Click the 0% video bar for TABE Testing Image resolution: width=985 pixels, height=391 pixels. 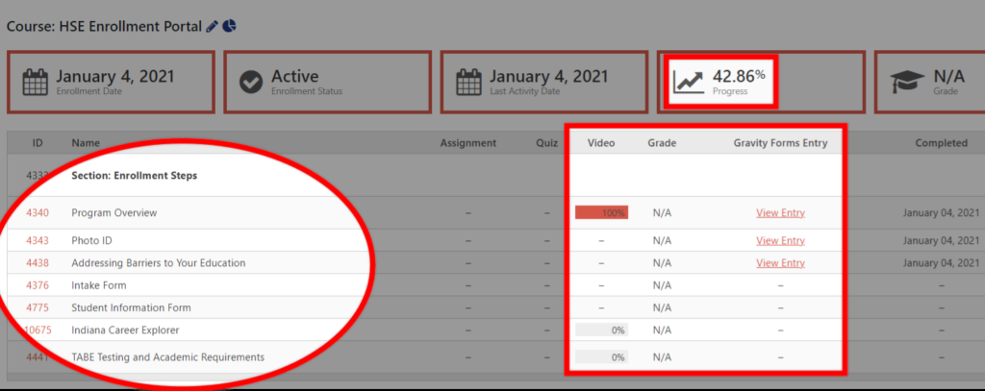pyautogui.click(x=601, y=357)
